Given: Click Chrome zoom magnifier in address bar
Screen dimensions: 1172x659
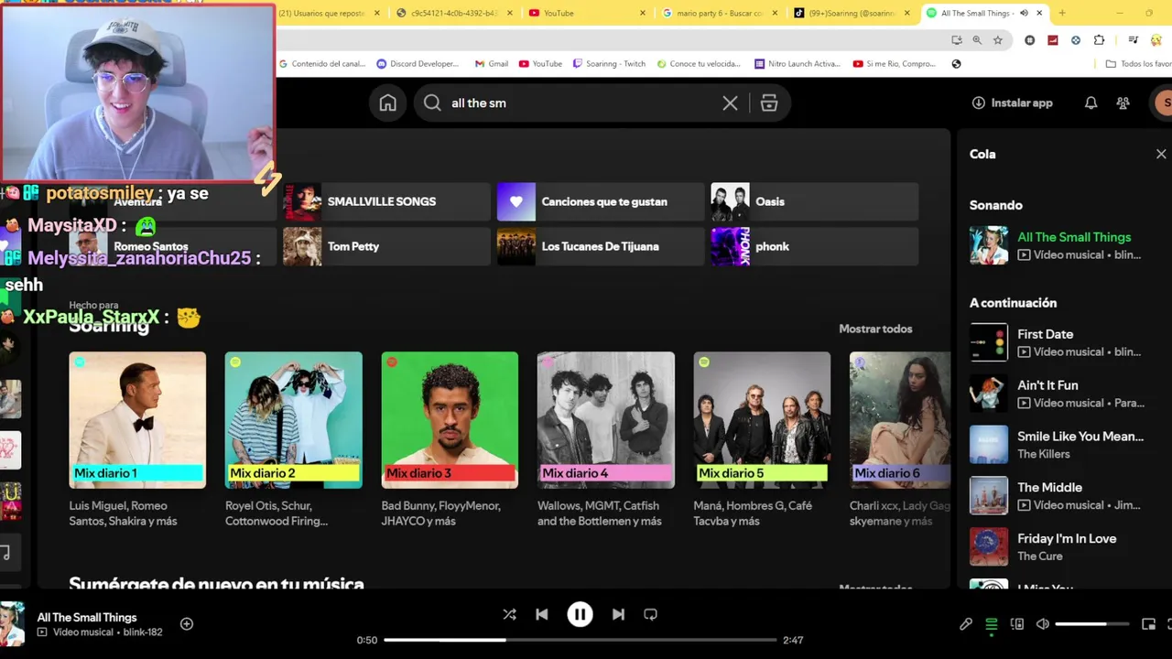Looking at the screenshot, I should (x=977, y=40).
